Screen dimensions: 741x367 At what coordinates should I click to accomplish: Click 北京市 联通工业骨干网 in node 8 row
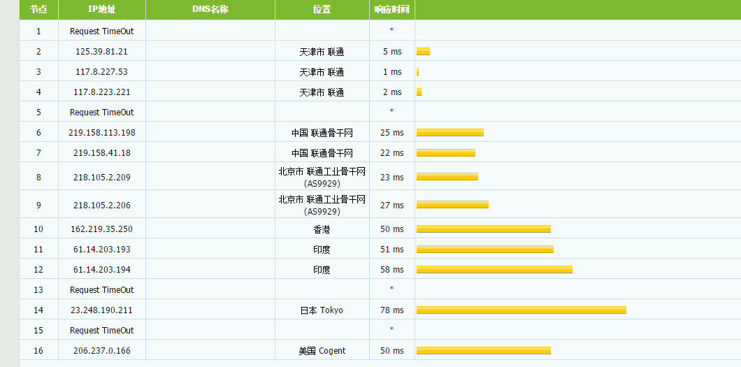(322, 172)
